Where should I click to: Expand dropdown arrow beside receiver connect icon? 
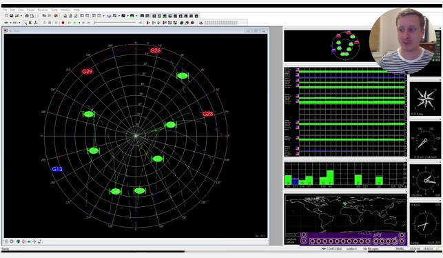tap(11, 23)
